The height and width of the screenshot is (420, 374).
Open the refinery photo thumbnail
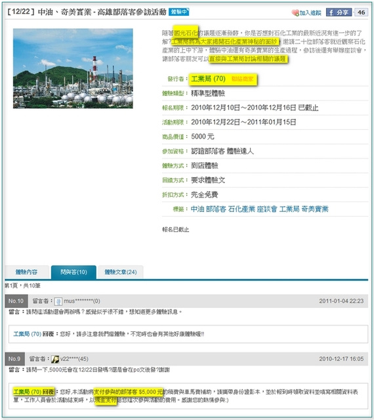click(x=73, y=68)
